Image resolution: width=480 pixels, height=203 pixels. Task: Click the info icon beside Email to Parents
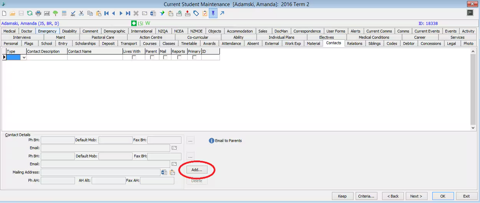pos(211,141)
